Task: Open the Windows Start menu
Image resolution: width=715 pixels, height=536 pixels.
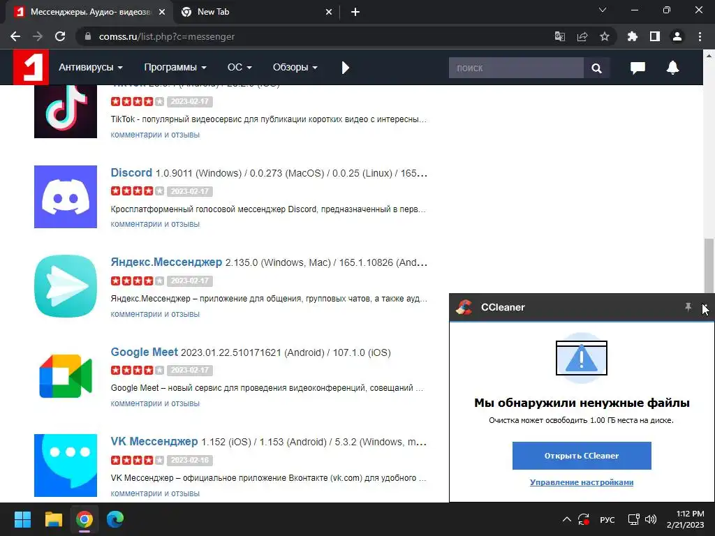Action: click(22, 519)
